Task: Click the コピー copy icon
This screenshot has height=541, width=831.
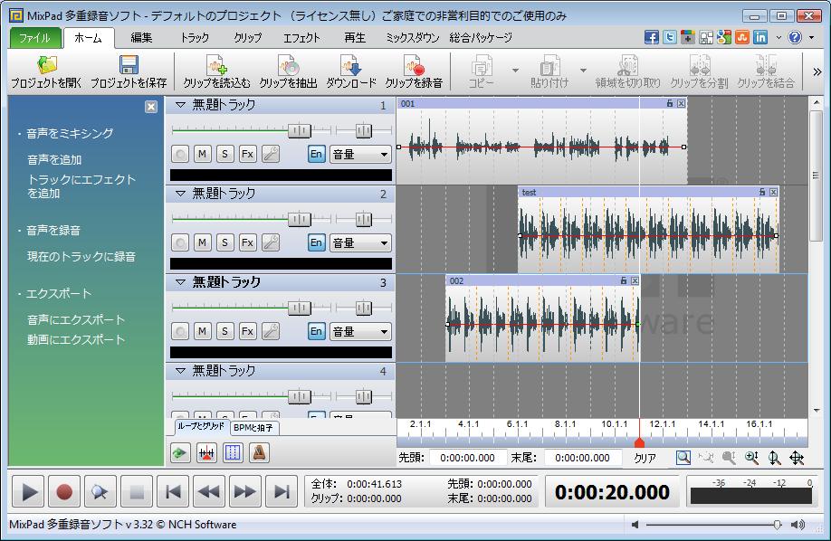Action: coord(481,72)
